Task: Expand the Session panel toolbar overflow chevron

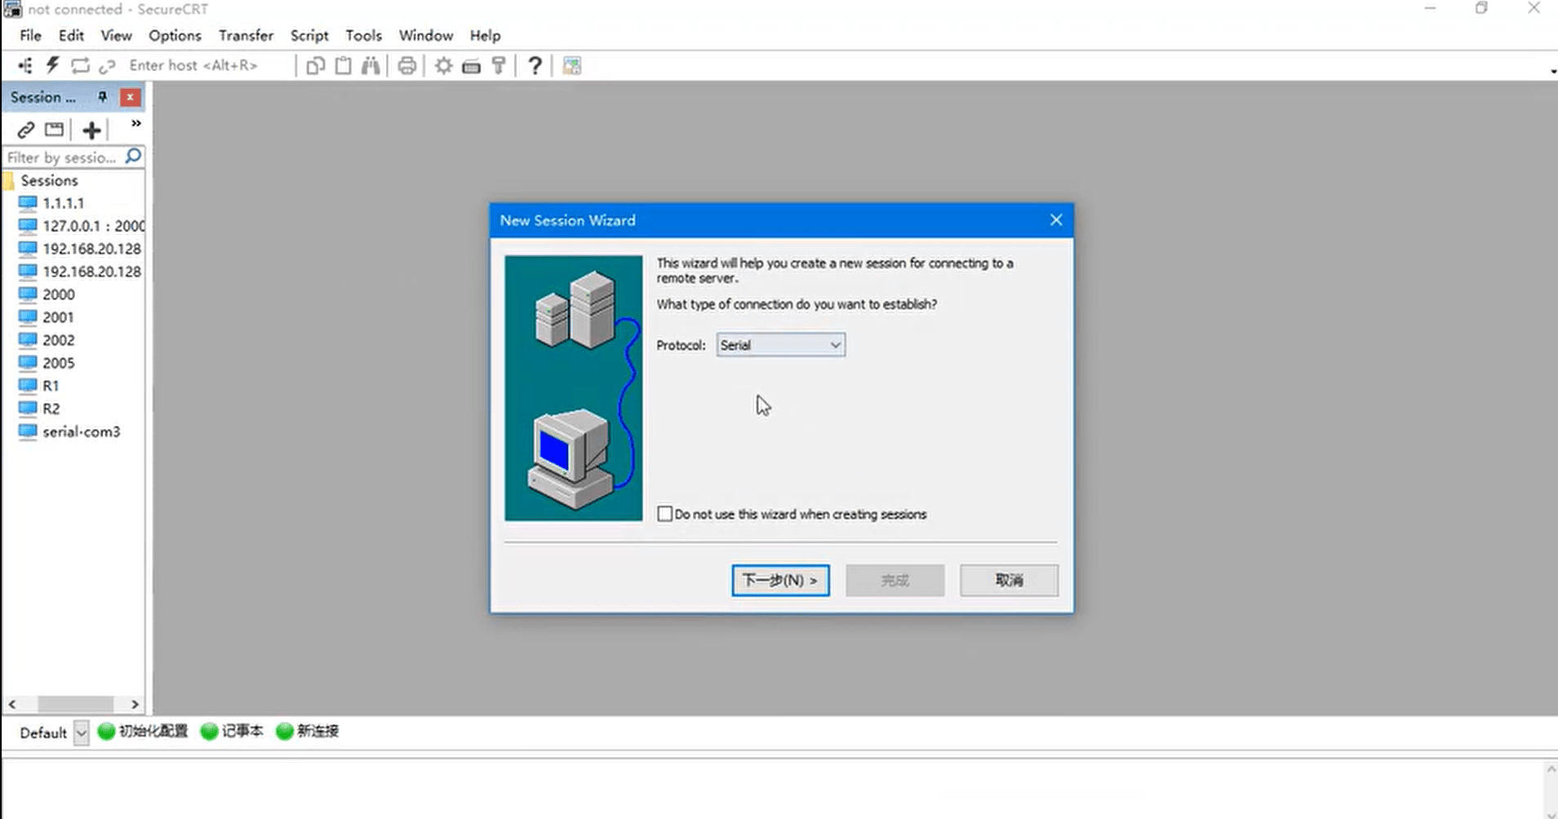Action: point(135,123)
